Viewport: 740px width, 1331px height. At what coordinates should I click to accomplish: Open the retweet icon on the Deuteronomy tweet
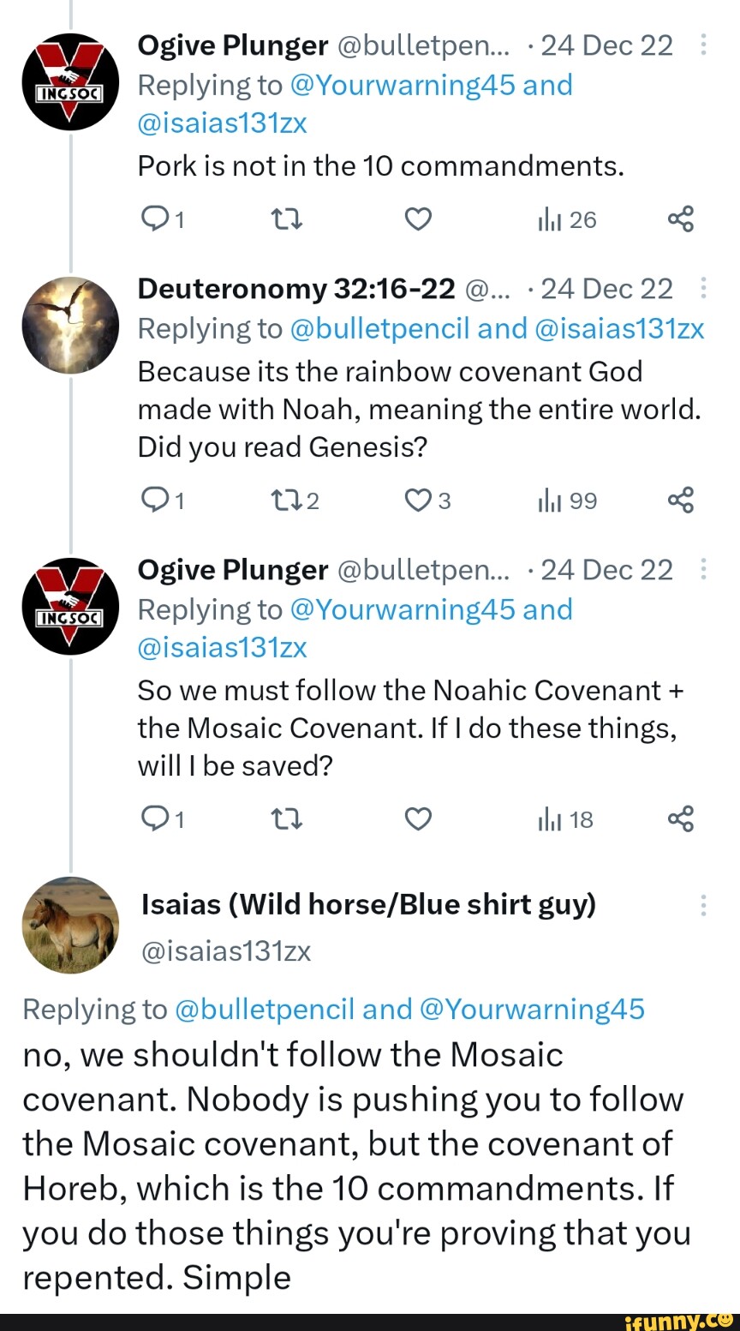[x=286, y=501]
